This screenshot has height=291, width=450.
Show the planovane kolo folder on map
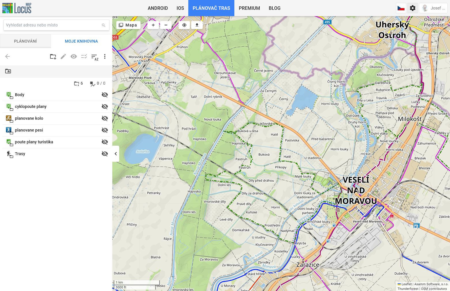pos(105,119)
